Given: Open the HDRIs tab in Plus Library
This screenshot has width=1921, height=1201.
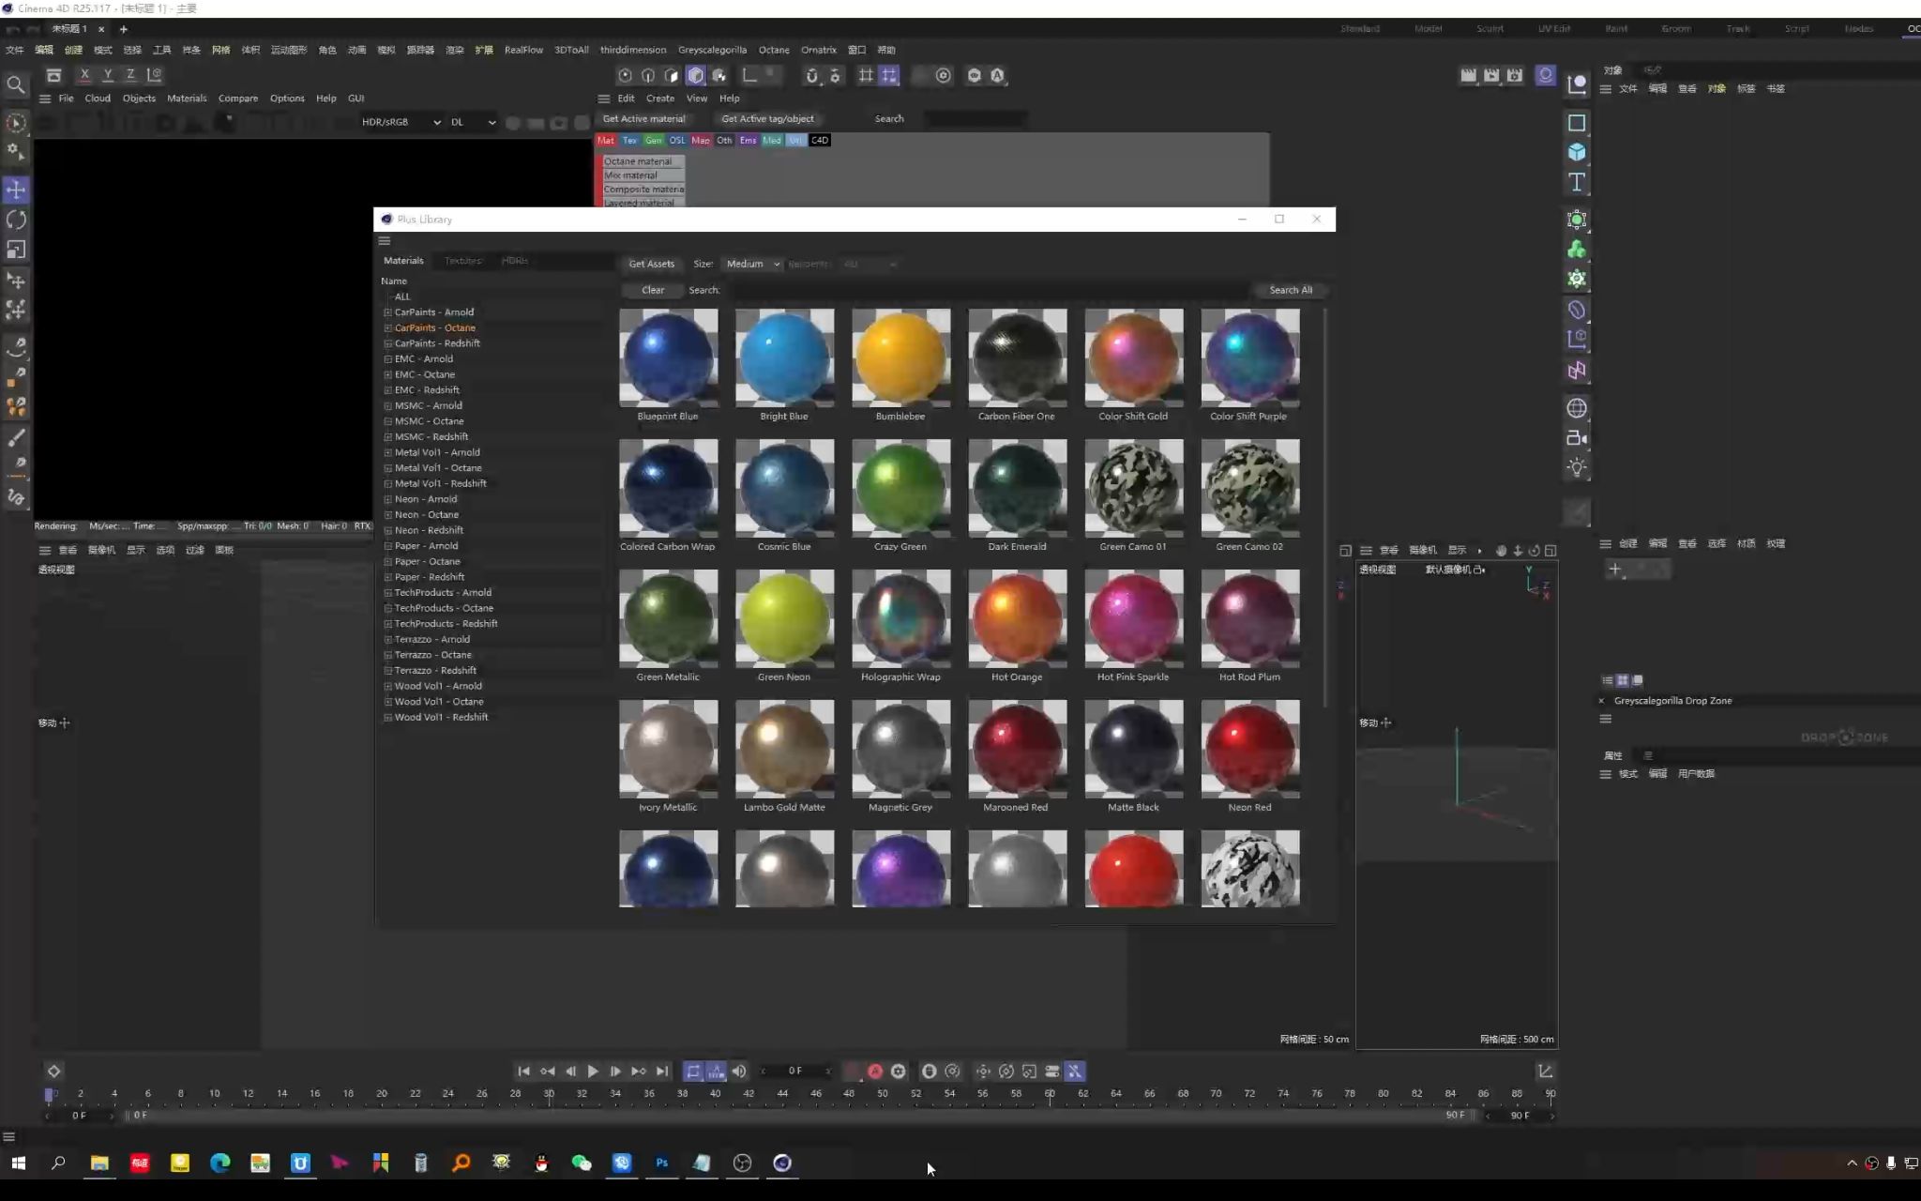Looking at the screenshot, I should [x=514, y=262].
